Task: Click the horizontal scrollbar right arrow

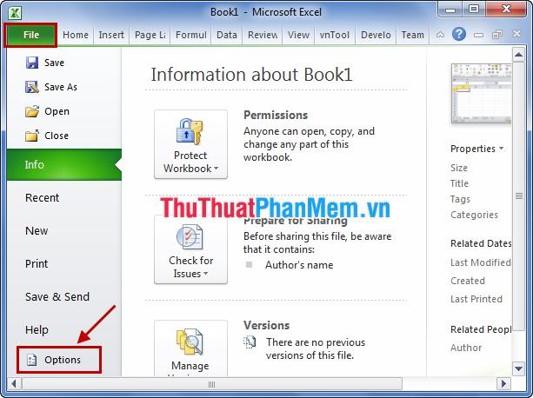Action: 503,384
